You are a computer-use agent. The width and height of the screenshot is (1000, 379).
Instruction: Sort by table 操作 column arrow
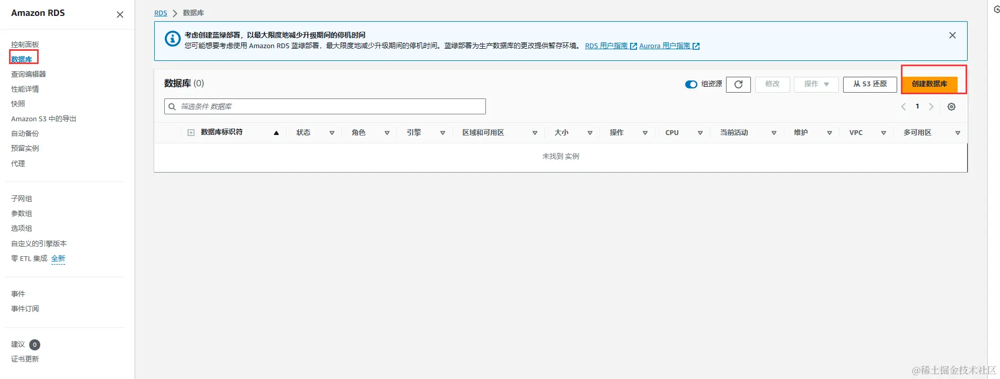point(645,133)
